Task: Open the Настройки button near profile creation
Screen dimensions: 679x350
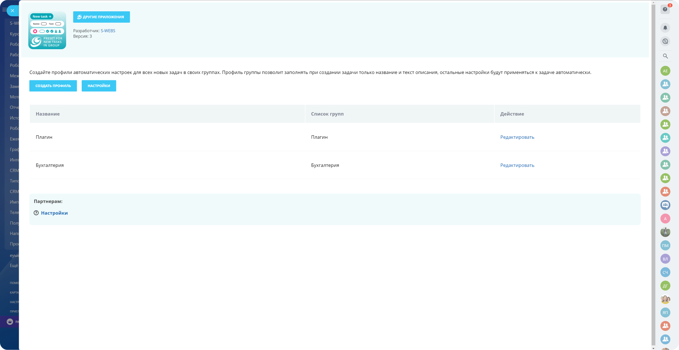Action: 99,86
